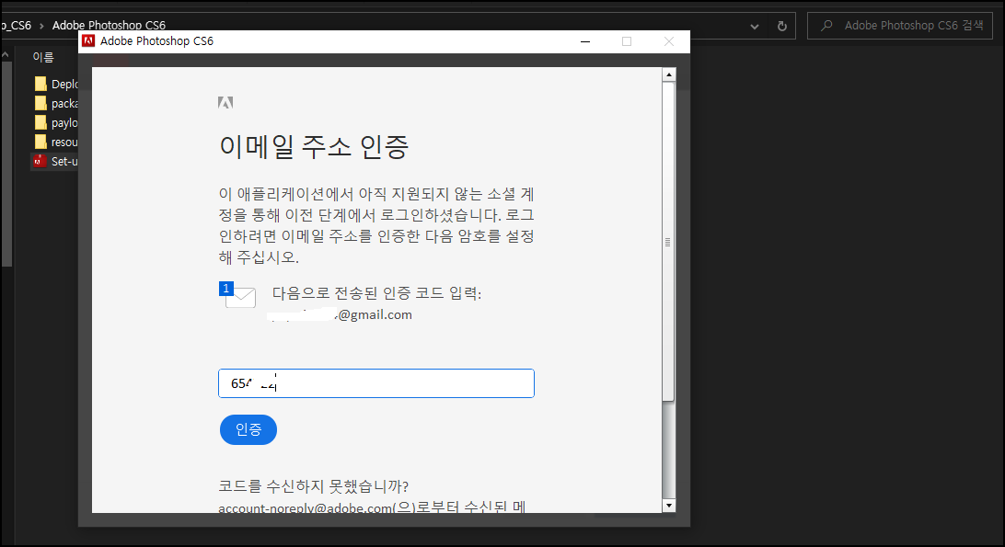Select the packa... folder in Explorer

click(56, 103)
